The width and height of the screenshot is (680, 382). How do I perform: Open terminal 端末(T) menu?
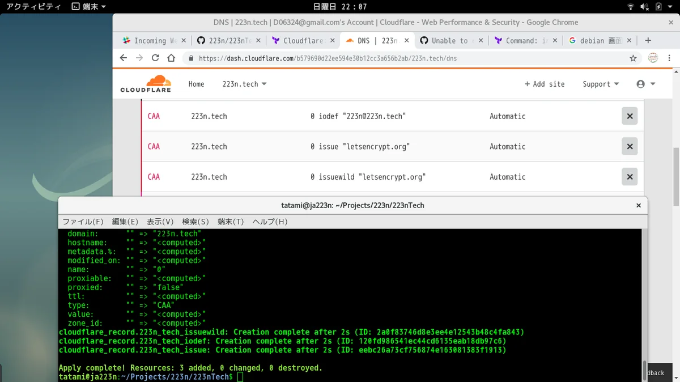[x=231, y=222]
